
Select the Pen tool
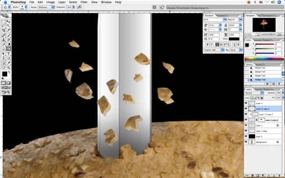[3, 58]
